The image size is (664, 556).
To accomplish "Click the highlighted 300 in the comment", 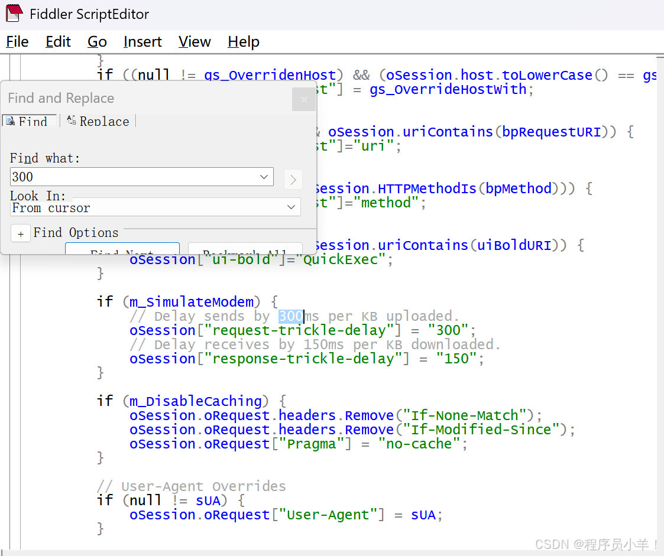I will click(x=291, y=316).
